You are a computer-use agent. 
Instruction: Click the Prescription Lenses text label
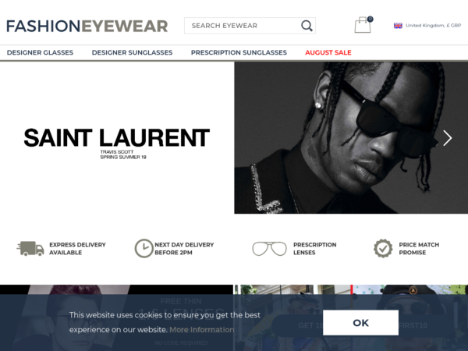pos(314,249)
